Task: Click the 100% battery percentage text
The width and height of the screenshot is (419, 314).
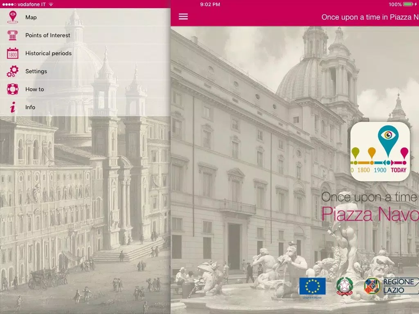Action: click(395, 4)
